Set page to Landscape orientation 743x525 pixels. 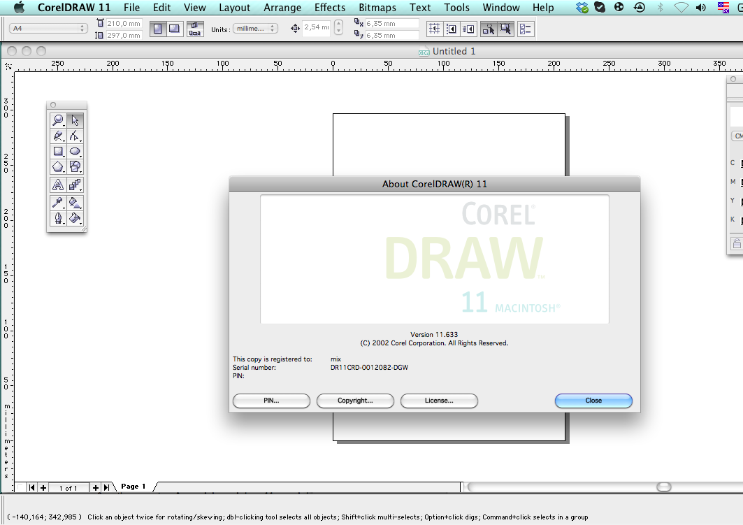(x=175, y=29)
